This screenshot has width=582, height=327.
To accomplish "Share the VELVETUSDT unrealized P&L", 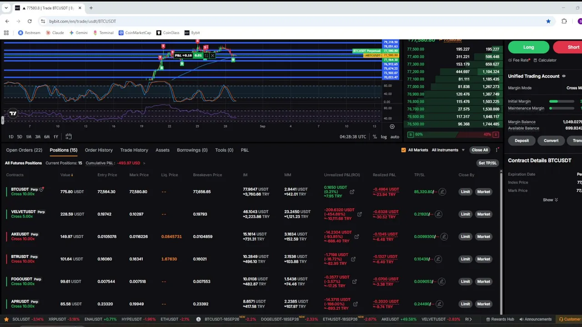I will click(359, 214).
